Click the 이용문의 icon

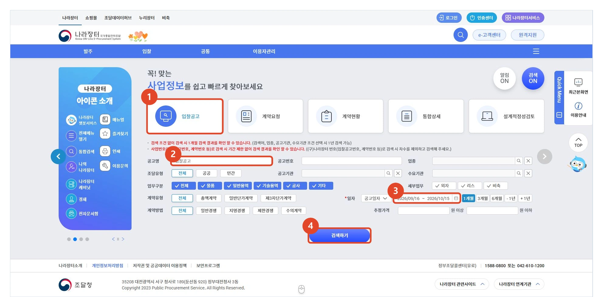pyautogui.click(x=105, y=166)
